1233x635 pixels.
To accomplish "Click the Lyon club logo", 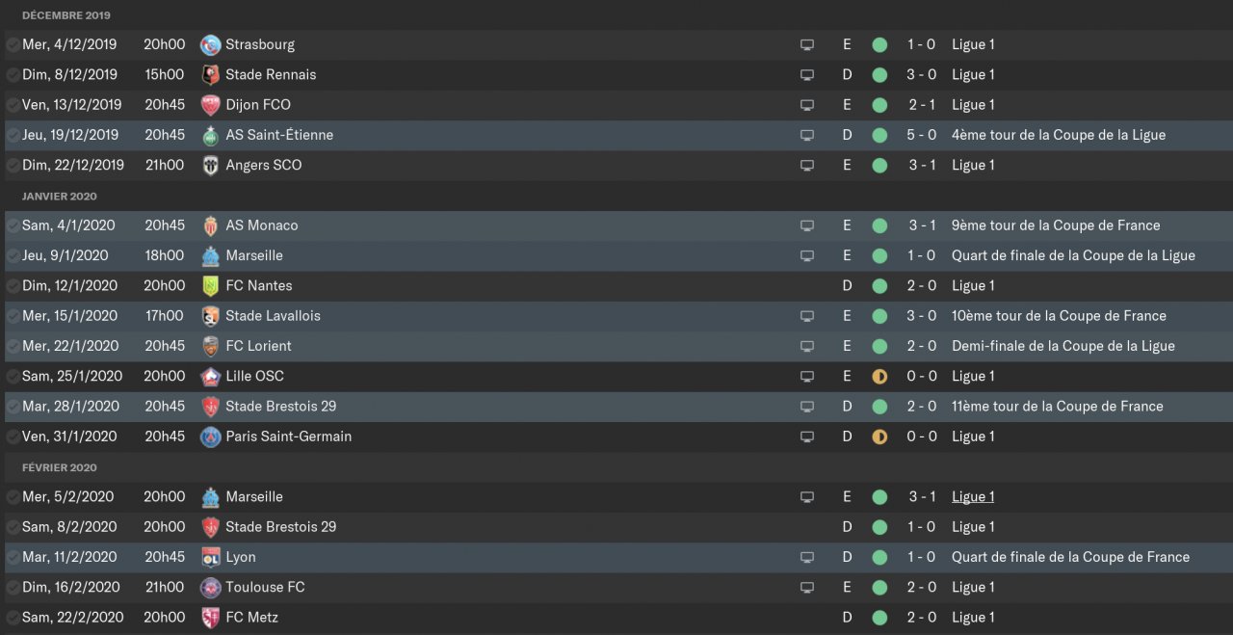I will pyautogui.click(x=210, y=557).
